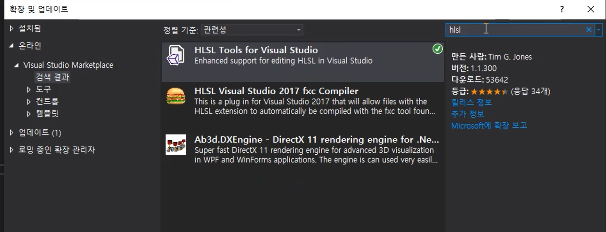The width and height of the screenshot is (606, 232).
Task: Select the 로밍 중인 확장 관리자 label
Action: click(x=57, y=150)
